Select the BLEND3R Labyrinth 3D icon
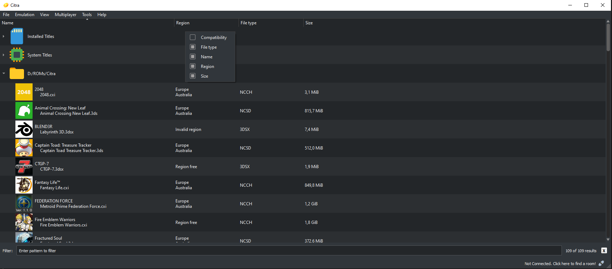The height and width of the screenshot is (269, 612). (x=24, y=129)
